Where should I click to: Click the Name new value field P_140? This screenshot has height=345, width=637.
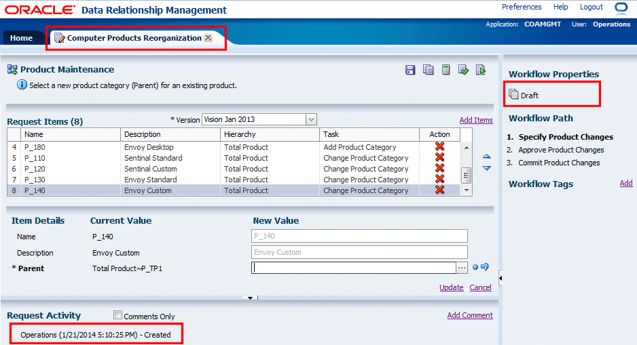(359, 236)
